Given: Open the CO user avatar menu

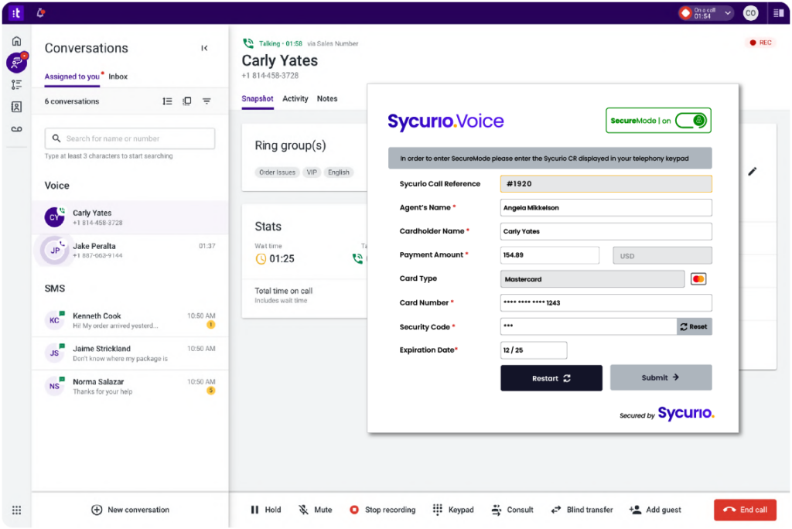Looking at the screenshot, I should (750, 13).
